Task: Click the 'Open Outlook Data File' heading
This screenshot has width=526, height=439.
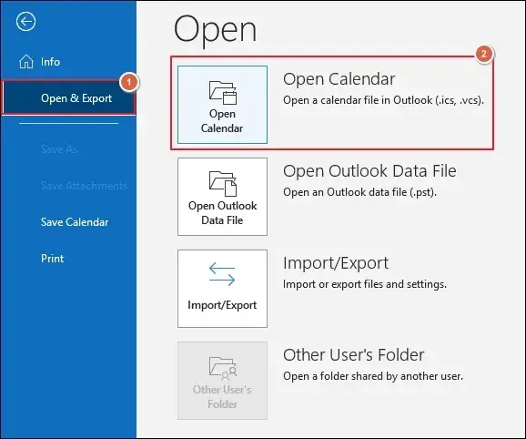Action: pyautogui.click(x=369, y=171)
